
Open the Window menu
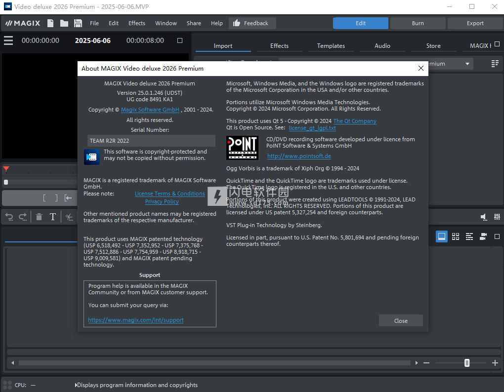(166, 23)
